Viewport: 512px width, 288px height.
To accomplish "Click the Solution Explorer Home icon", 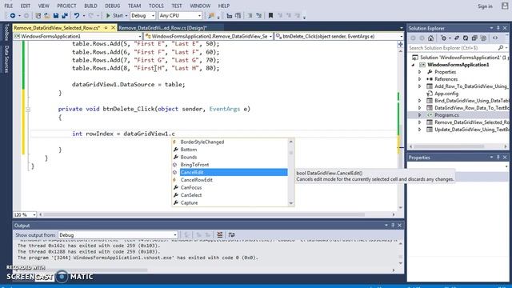I will [430, 38].
